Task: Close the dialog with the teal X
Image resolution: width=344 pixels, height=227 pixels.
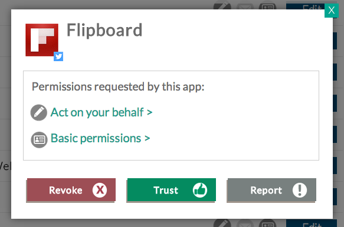Action: click(x=332, y=11)
